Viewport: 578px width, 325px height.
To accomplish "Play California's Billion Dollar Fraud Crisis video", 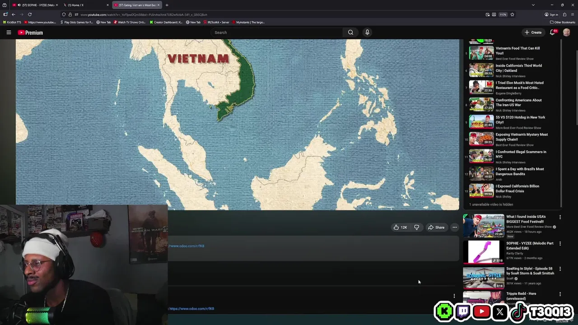I will pos(481,190).
